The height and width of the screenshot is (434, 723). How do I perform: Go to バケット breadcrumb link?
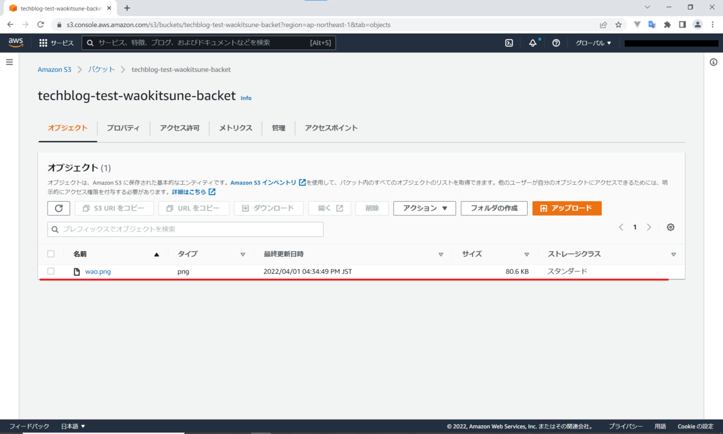[102, 69]
